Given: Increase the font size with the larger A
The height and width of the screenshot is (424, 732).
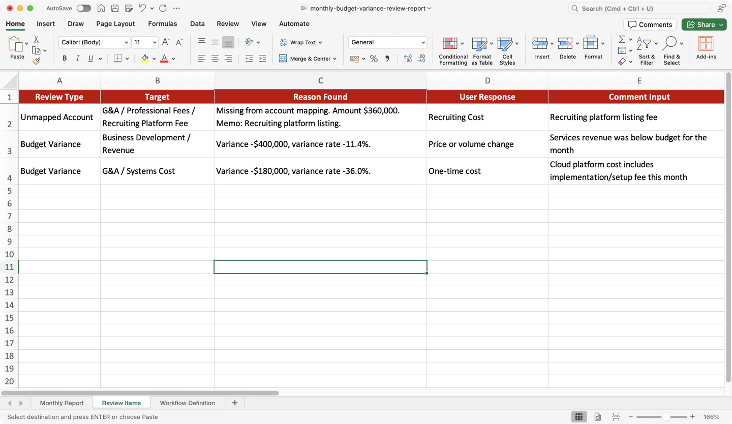Looking at the screenshot, I should pos(166,42).
